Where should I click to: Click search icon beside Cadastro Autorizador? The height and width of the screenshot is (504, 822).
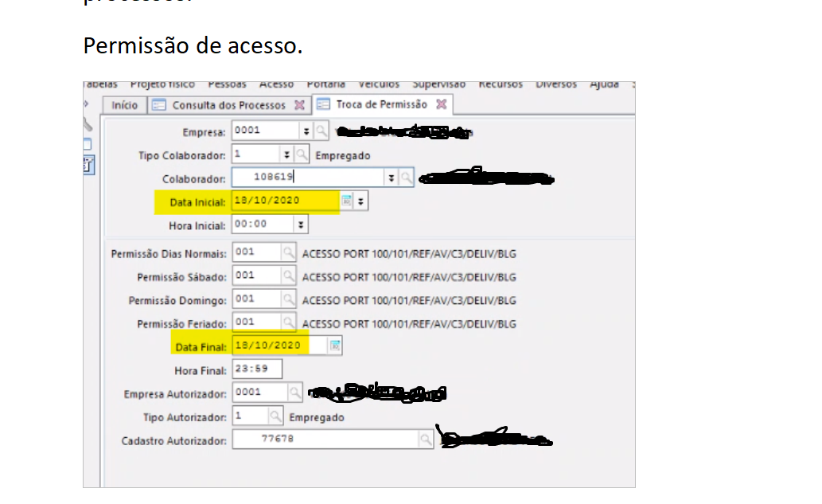pyautogui.click(x=426, y=439)
